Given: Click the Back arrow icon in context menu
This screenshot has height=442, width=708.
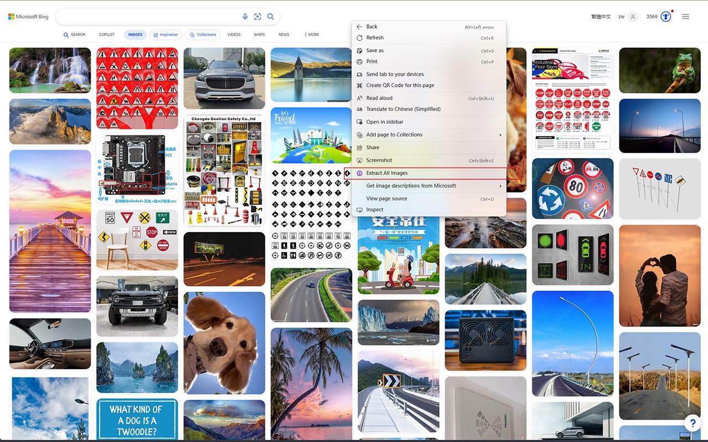Looking at the screenshot, I should coord(360,27).
